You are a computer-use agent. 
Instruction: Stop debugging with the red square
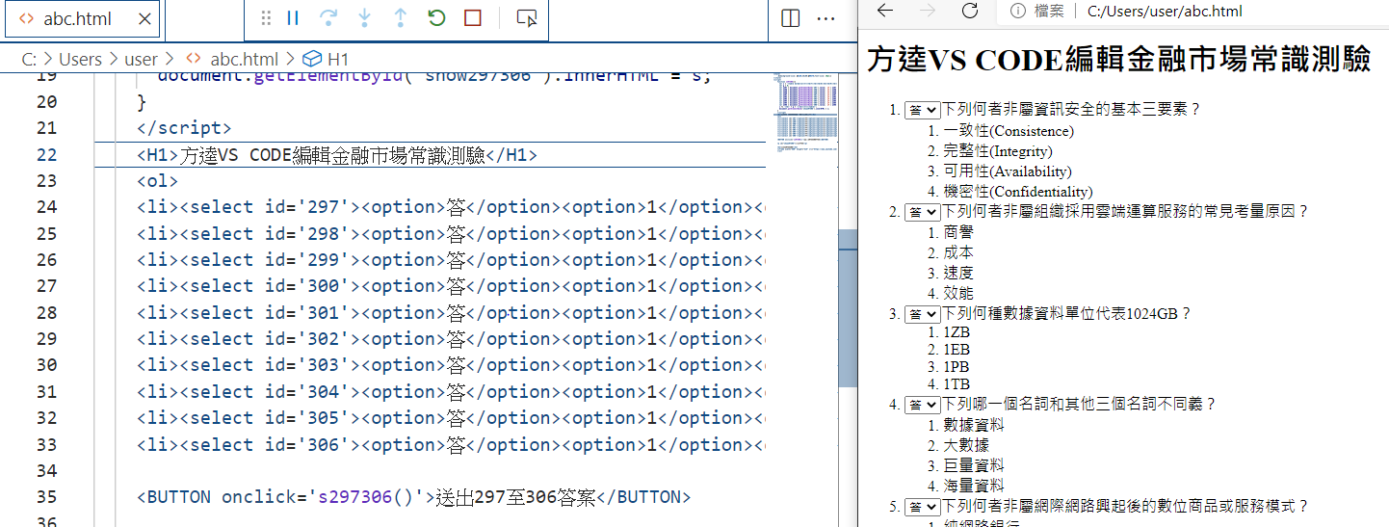[472, 18]
